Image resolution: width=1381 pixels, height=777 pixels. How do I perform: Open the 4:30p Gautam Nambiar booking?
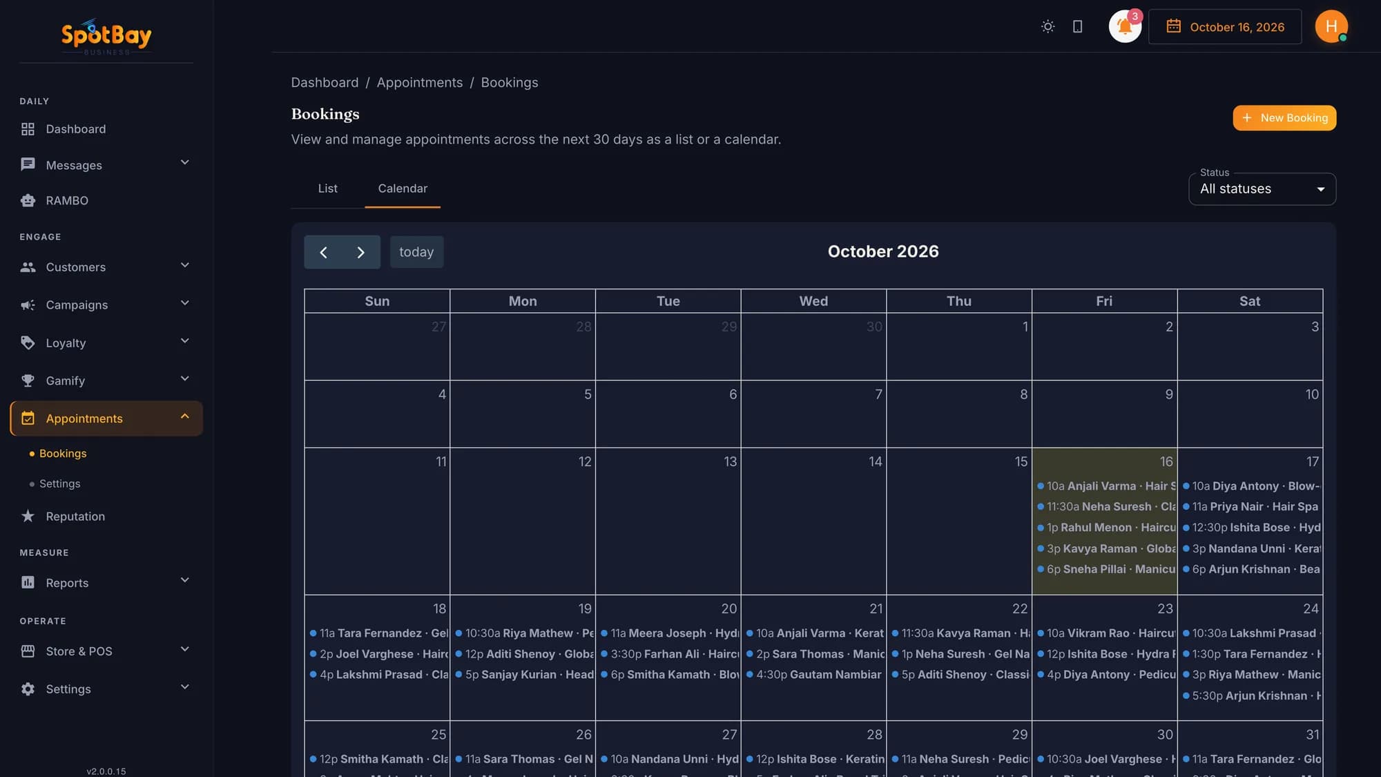coord(814,675)
